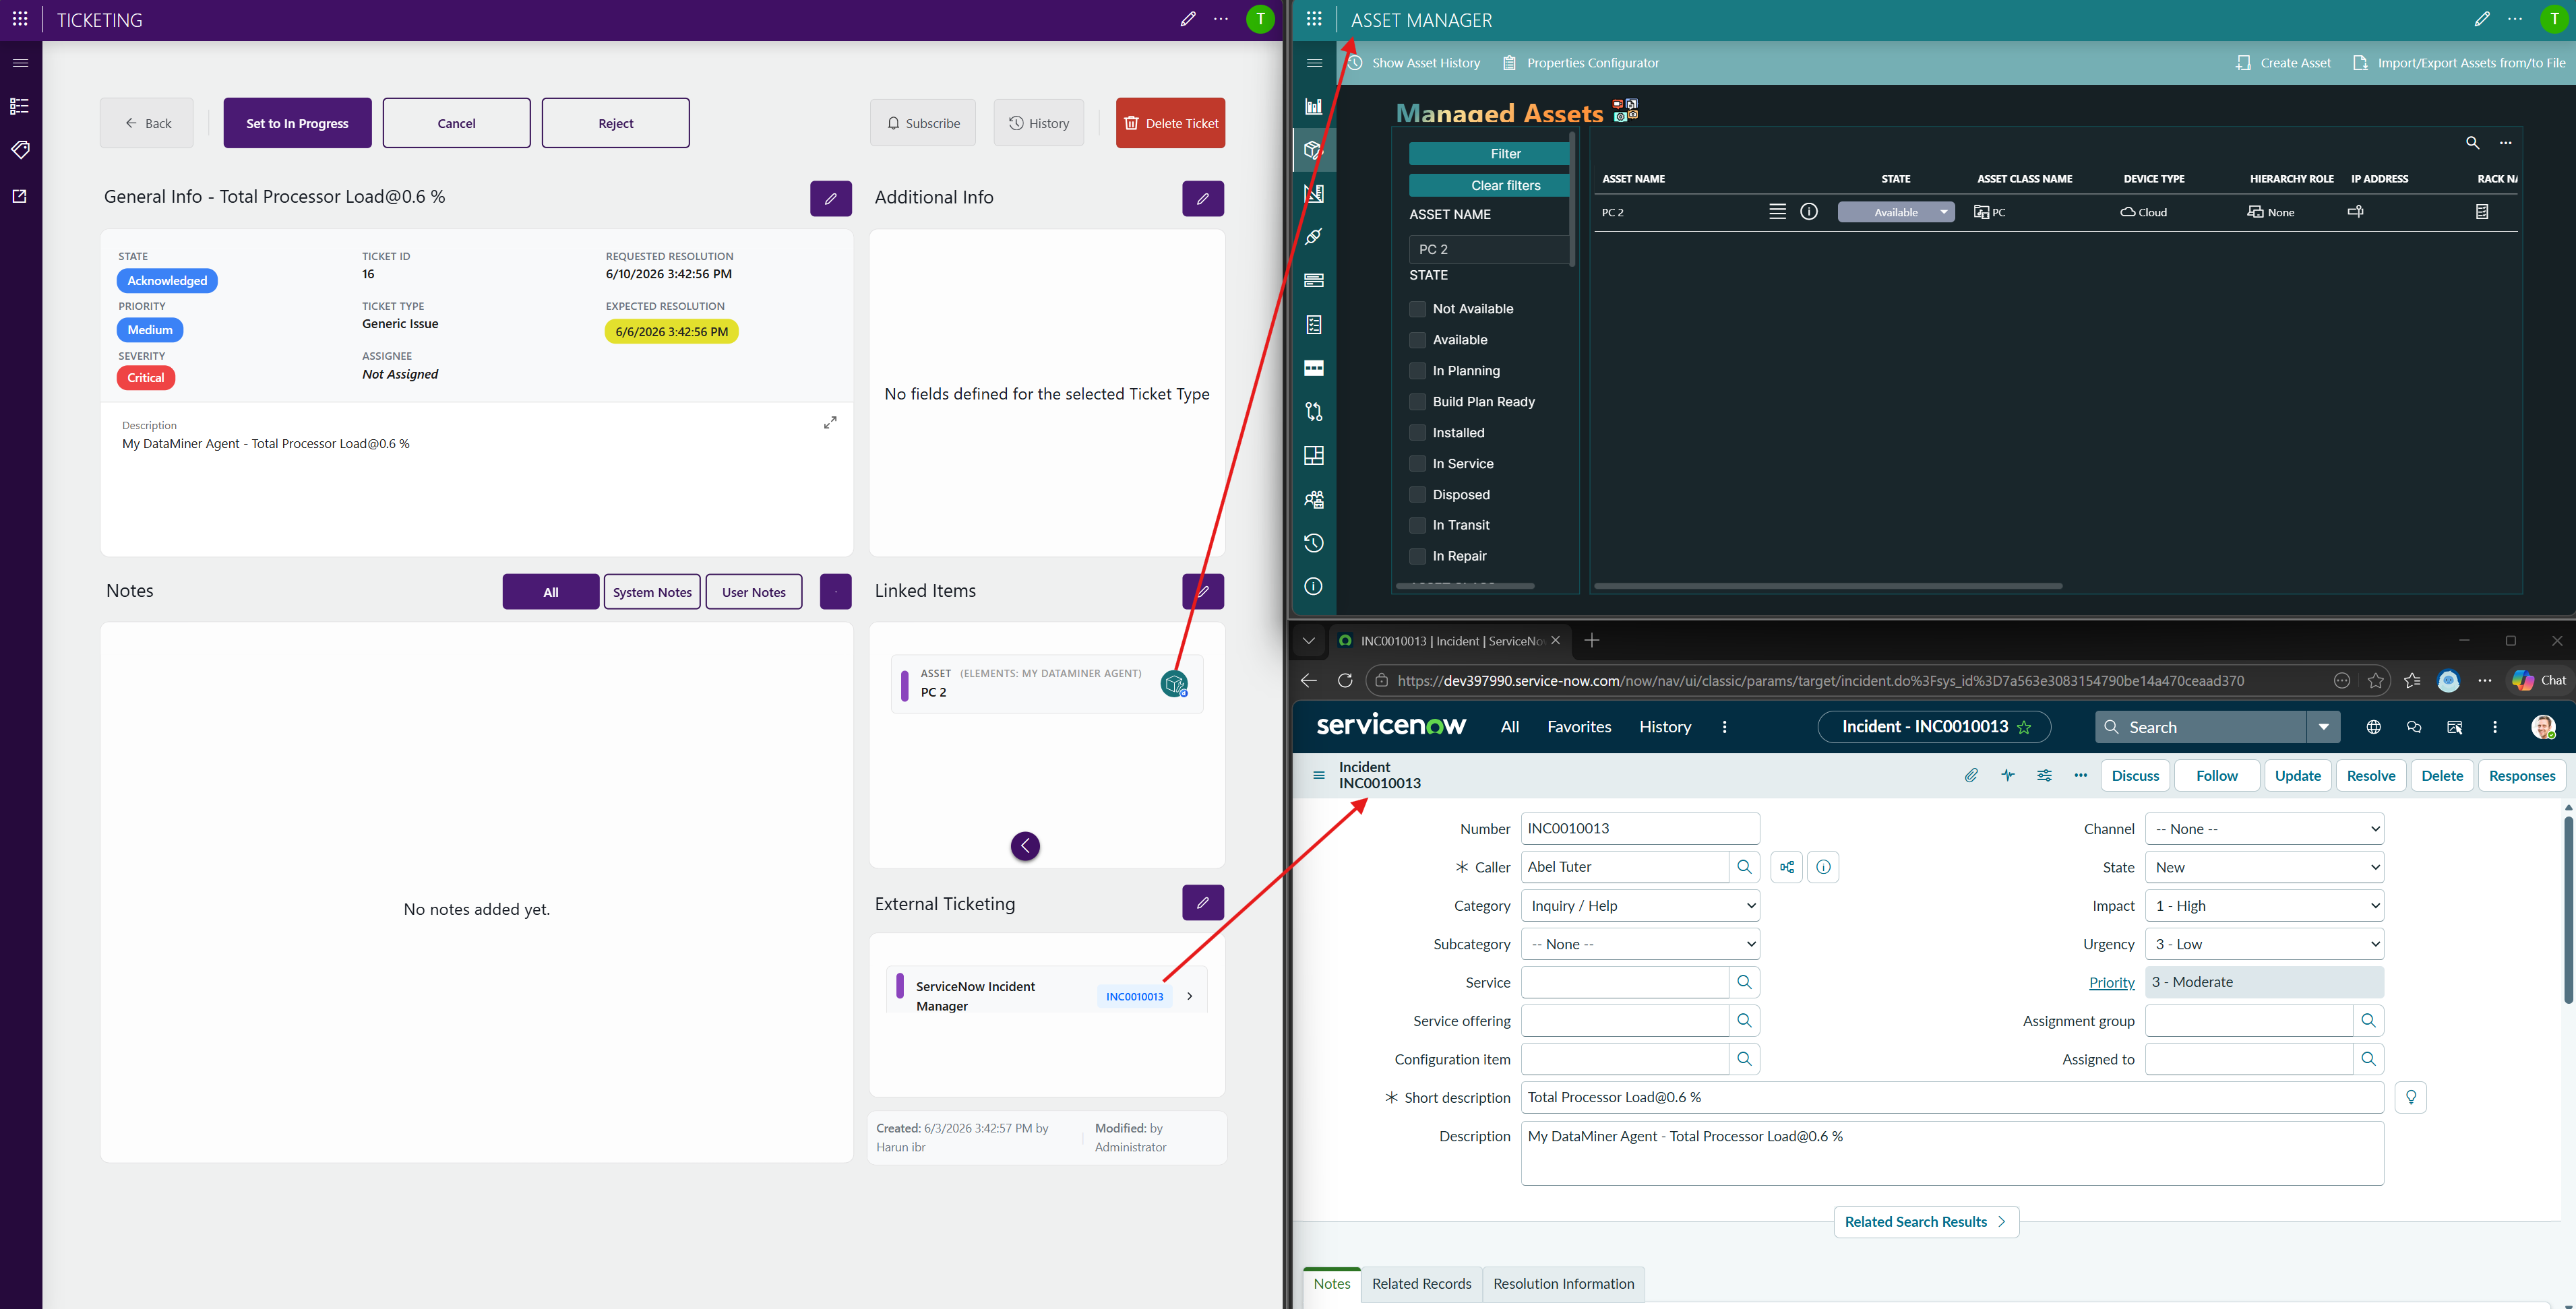
Task: Expand the ServiceNow search scope dropdown arrow
Action: click(x=2323, y=728)
